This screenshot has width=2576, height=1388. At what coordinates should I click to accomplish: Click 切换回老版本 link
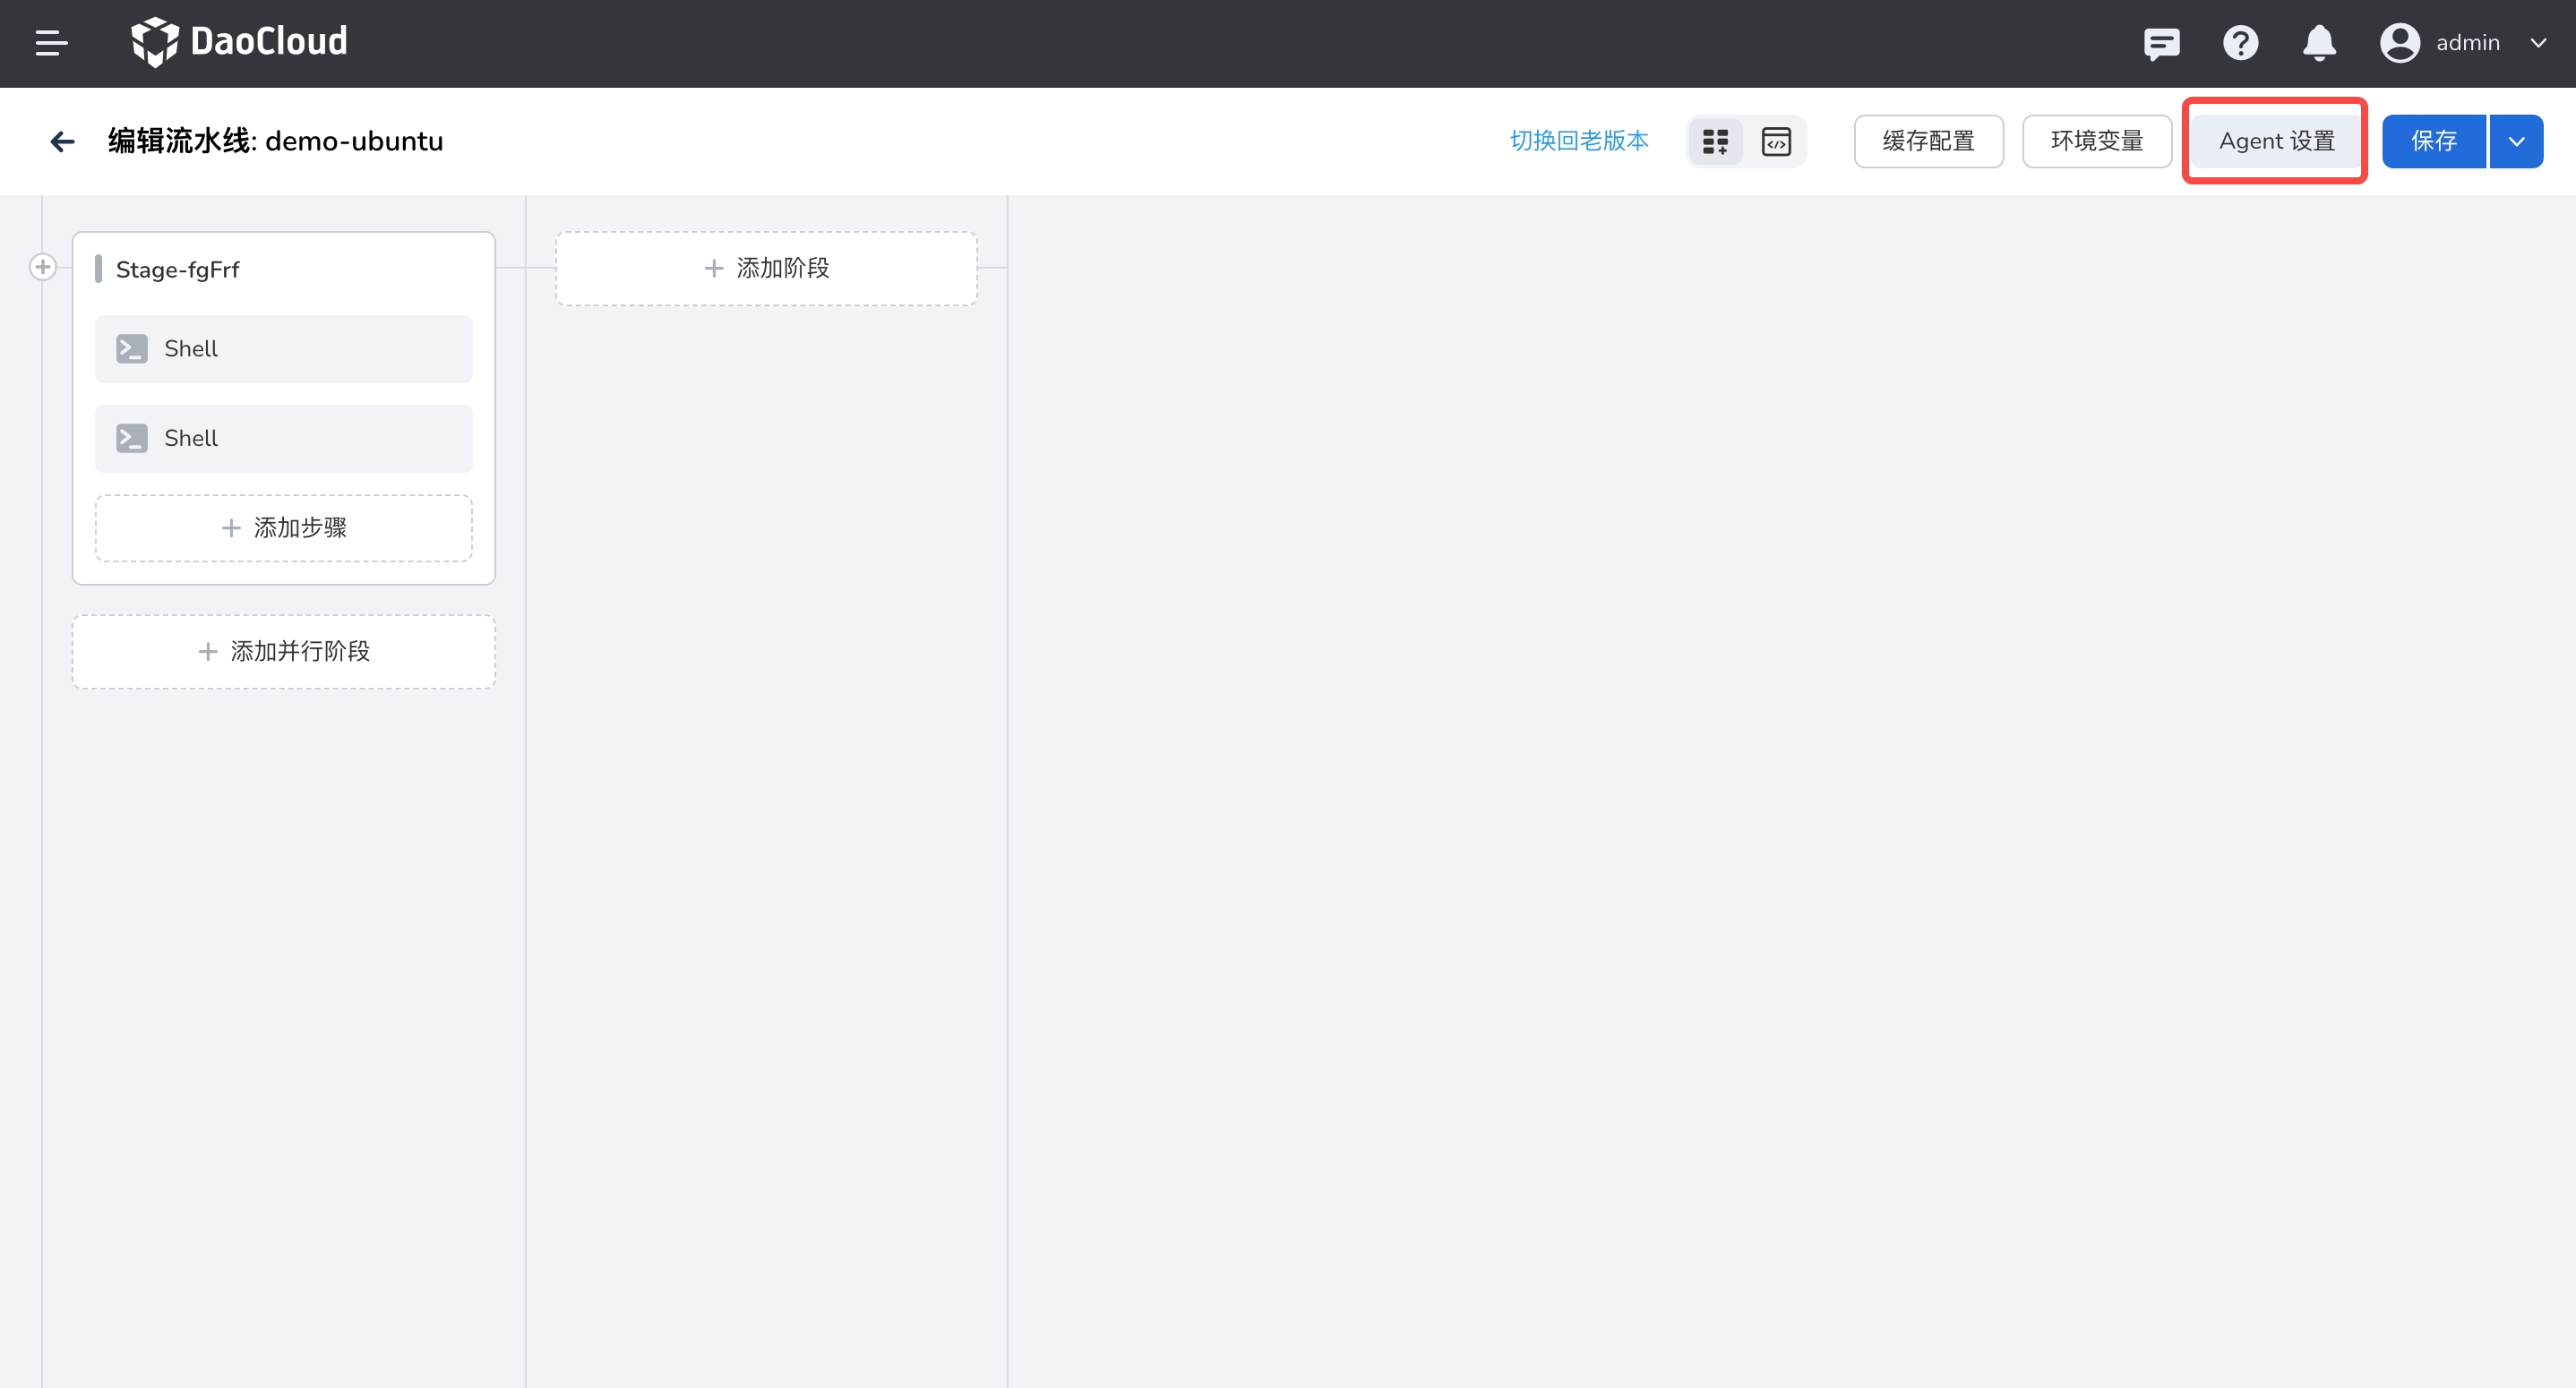pyautogui.click(x=1578, y=141)
